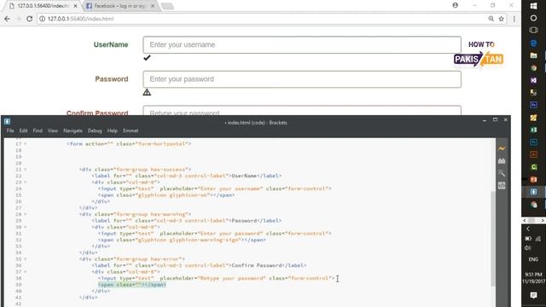
Task: Click the volume speaker icon in system tray
Action: tap(528, 248)
